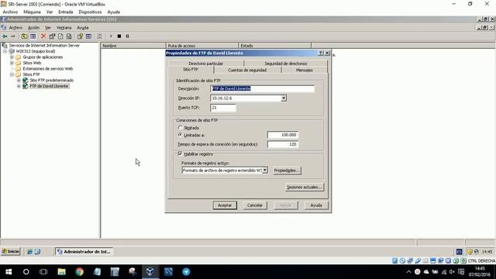Switch to Directorio particular tab
The height and width of the screenshot is (279, 496).
pyautogui.click(x=206, y=64)
